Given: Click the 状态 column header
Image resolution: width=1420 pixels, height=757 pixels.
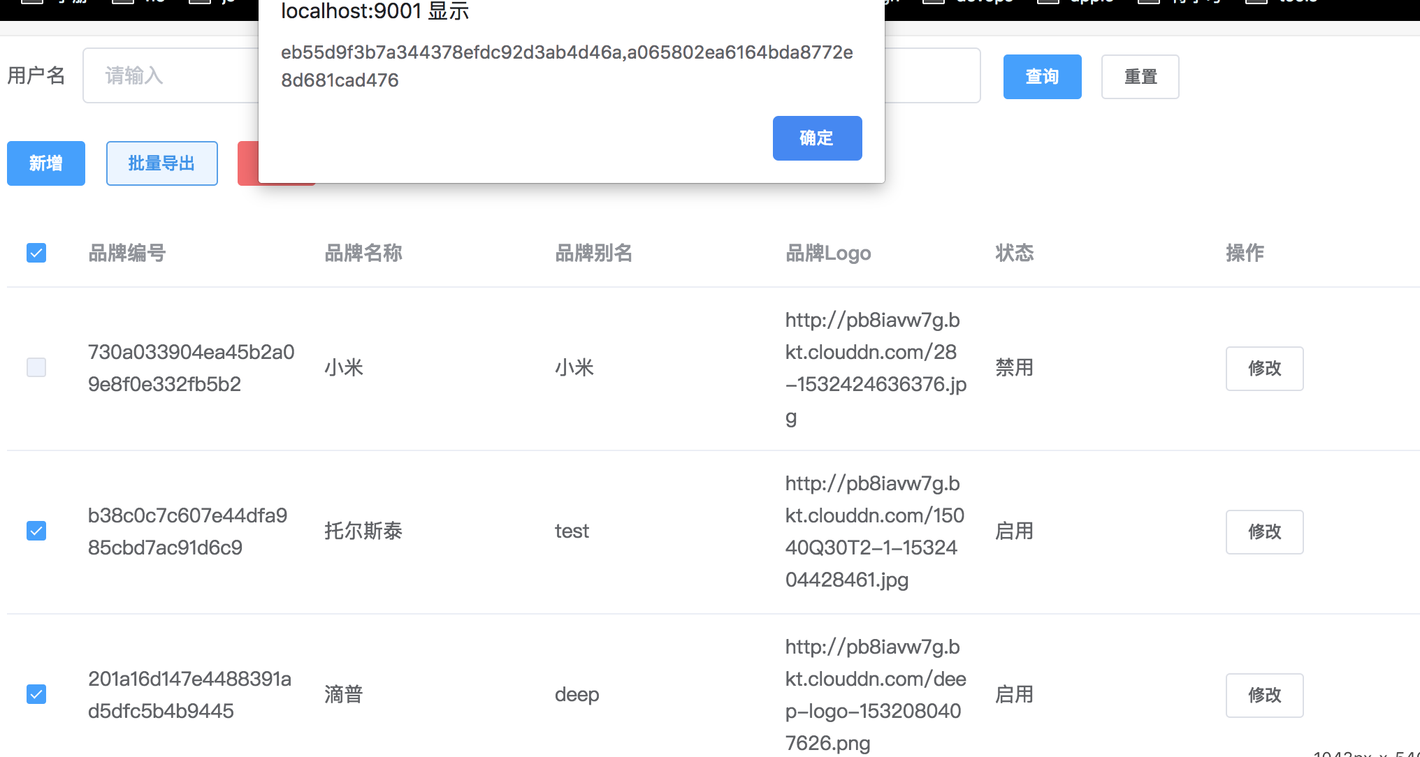Looking at the screenshot, I should tap(1014, 253).
